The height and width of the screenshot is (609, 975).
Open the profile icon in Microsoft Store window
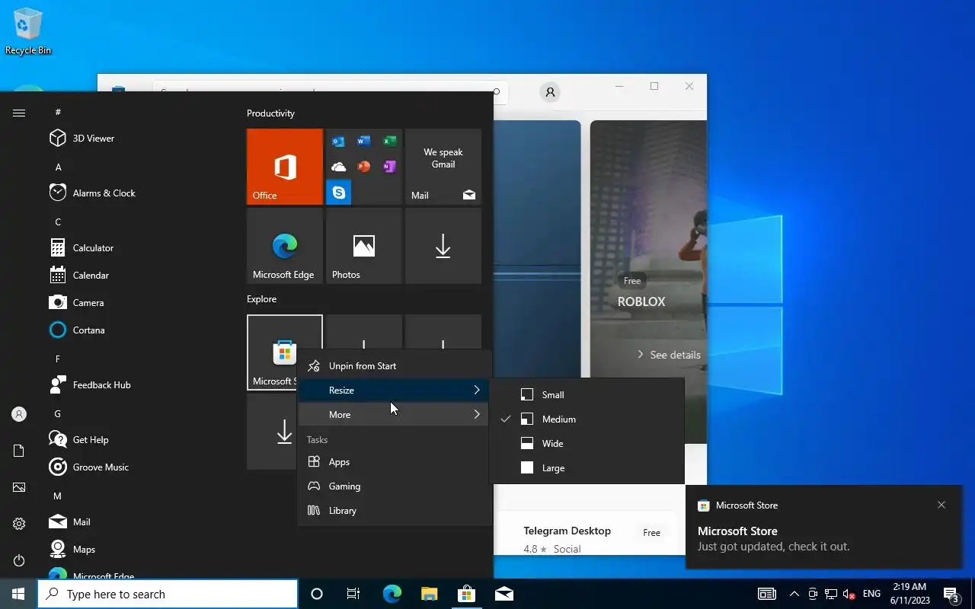click(550, 92)
